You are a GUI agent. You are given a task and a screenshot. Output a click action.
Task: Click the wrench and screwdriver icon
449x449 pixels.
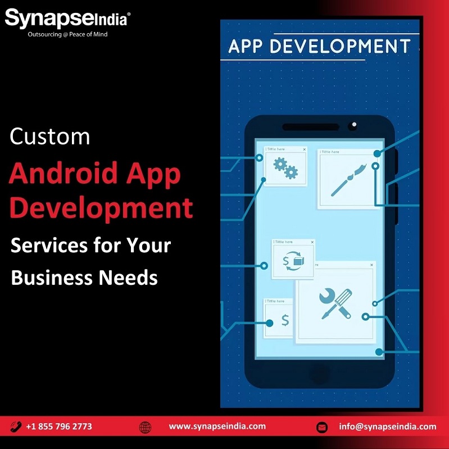(x=335, y=304)
